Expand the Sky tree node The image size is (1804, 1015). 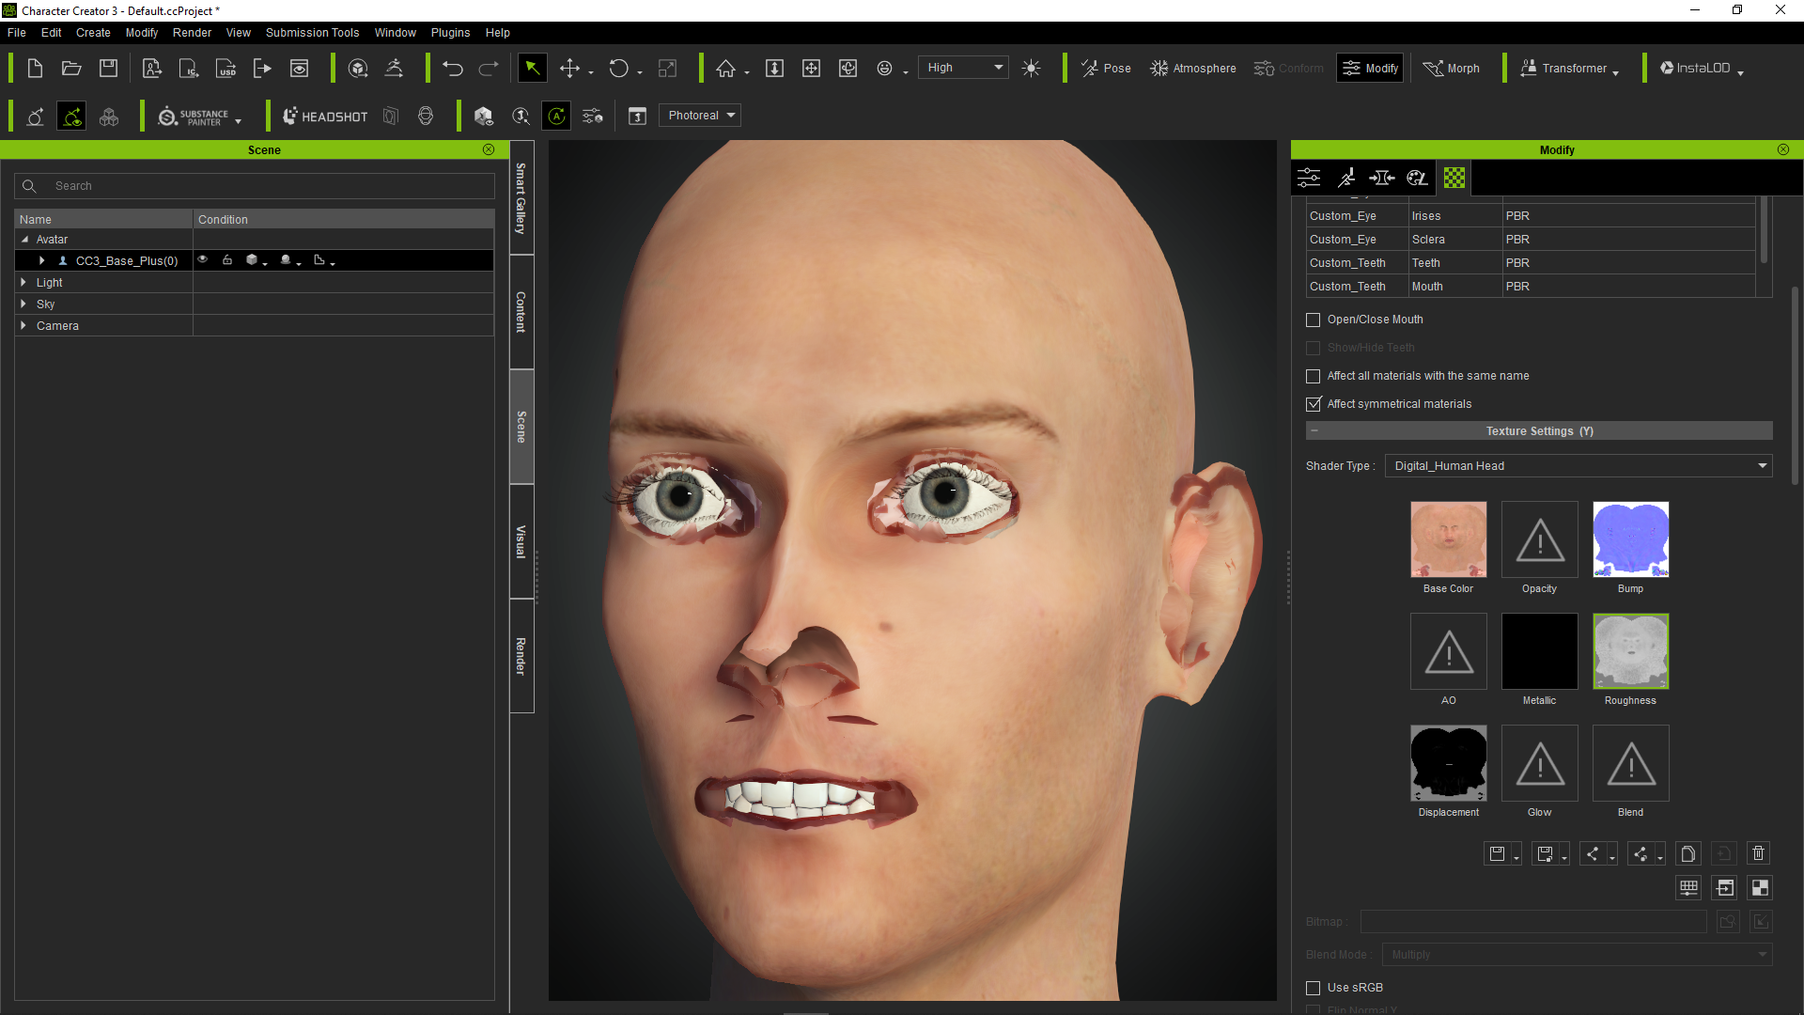coord(23,304)
